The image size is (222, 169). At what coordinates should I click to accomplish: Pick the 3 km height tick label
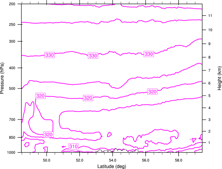pos(209,120)
